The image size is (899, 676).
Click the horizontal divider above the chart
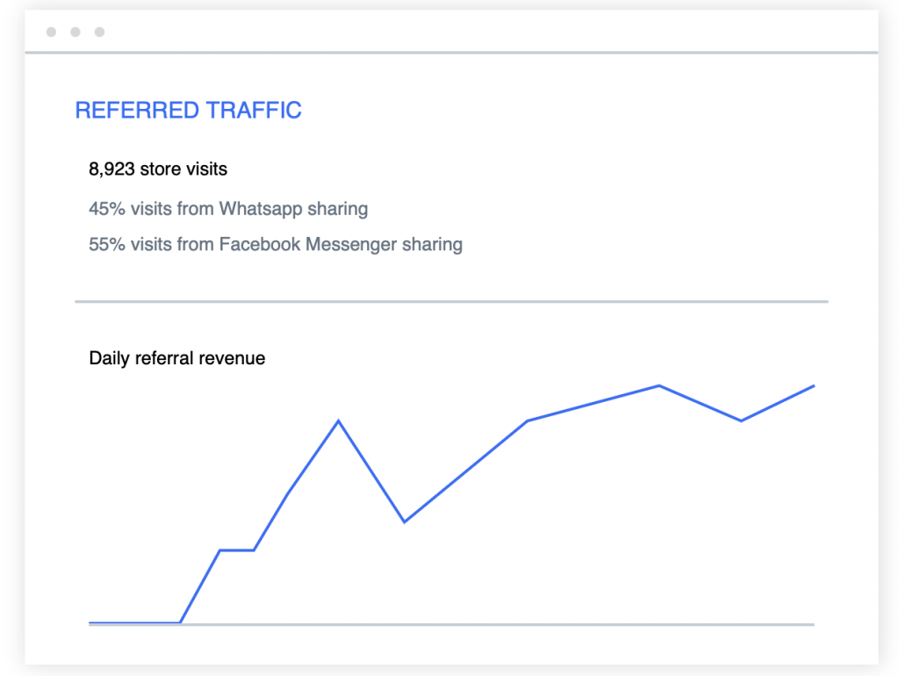[451, 302]
